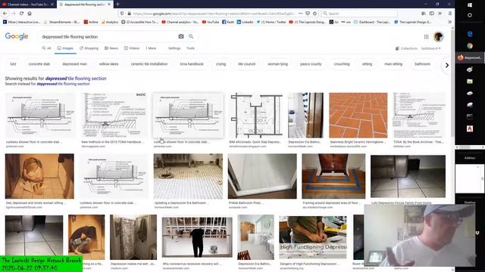Click the corrected "depressed tile flooring section" link
This screenshot has width=485, height=272.
pos(76,79)
